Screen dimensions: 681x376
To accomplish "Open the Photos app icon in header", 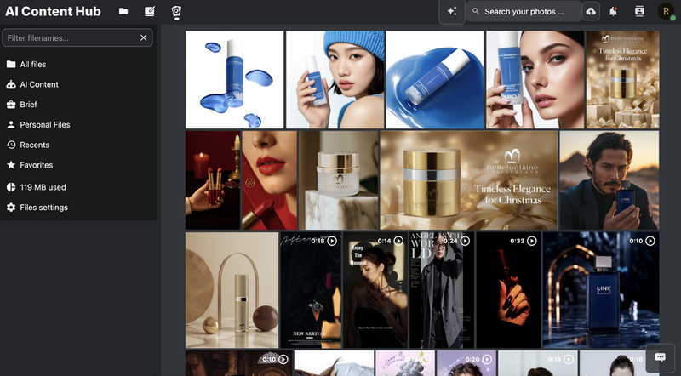I will [x=176, y=12].
